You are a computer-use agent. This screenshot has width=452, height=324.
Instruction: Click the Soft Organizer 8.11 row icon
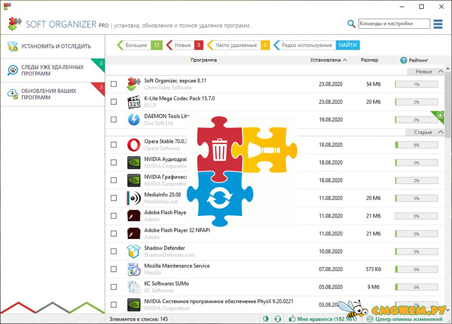(x=134, y=84)
